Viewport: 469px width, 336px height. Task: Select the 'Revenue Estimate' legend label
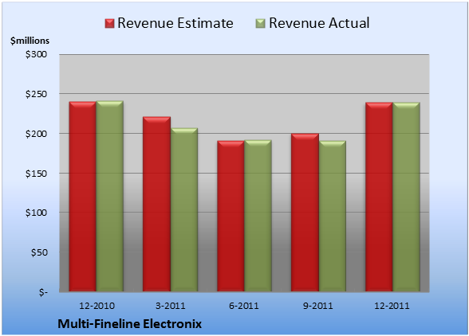(x=175, y=23)
